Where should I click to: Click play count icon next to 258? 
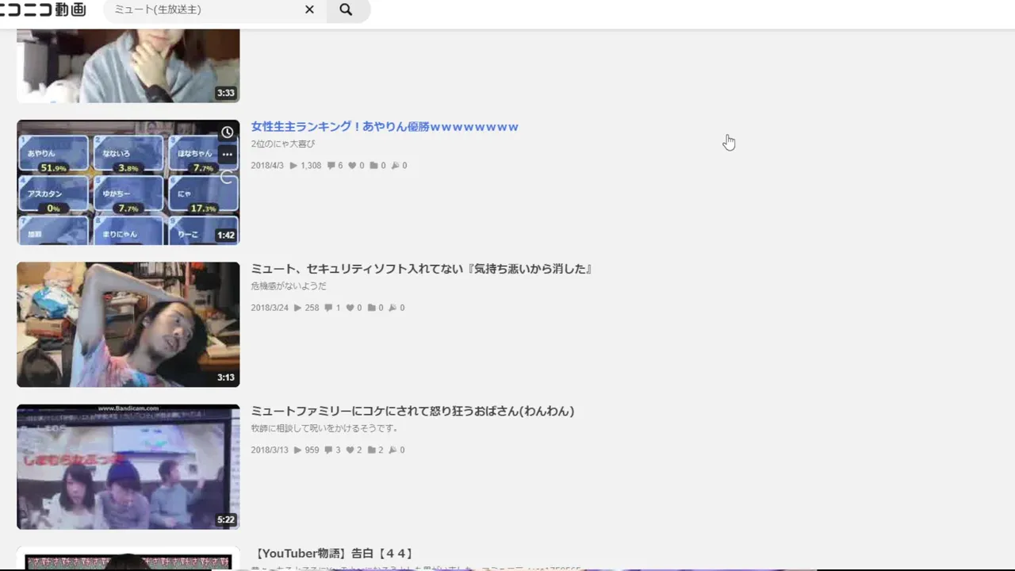click(298, 308)
